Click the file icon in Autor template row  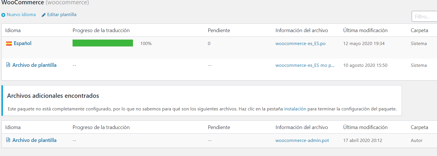click(x=8, y=140)
